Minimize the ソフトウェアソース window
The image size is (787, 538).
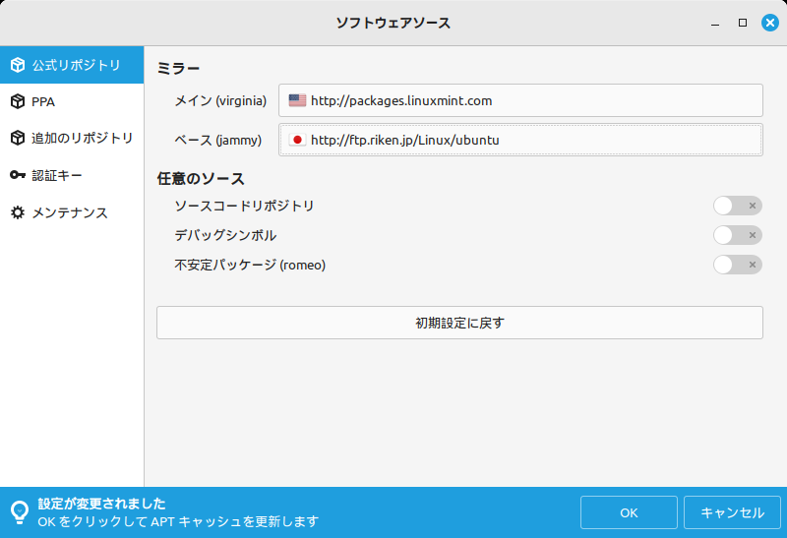click(715, 23)
